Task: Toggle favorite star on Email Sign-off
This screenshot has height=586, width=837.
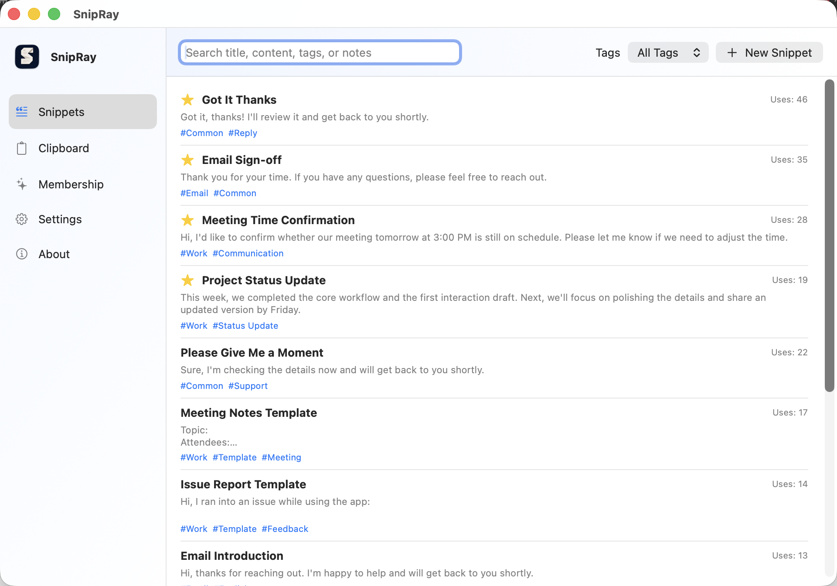Action: click(187, 160)
